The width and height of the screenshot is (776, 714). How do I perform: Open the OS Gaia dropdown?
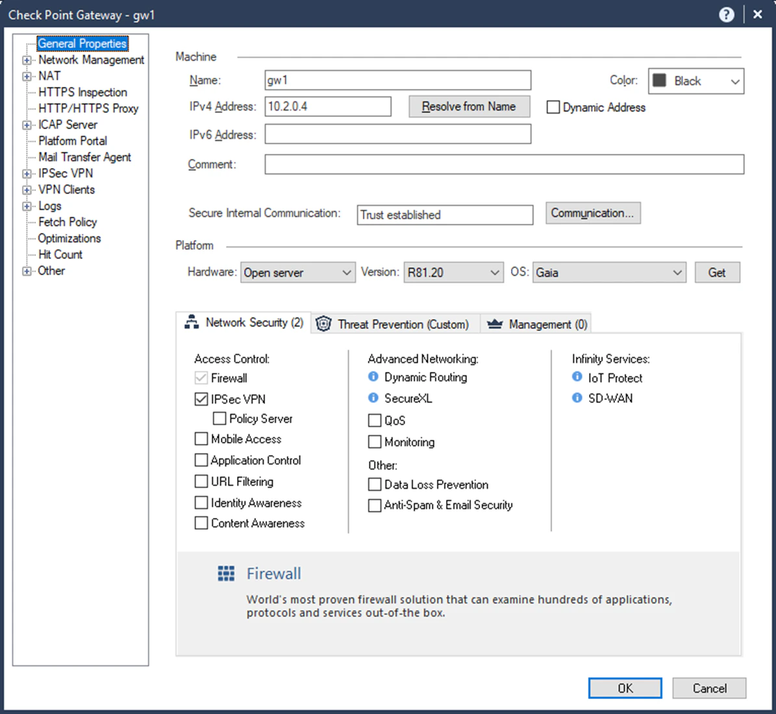coord(609,273)
